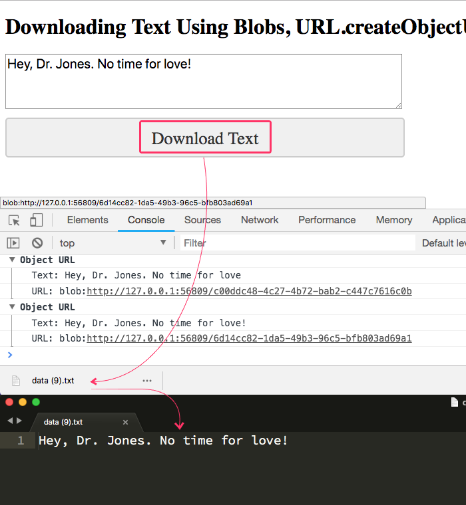Screen dimensions: 466x505
Task: Switch to the Elements tab
Action: 87,220
